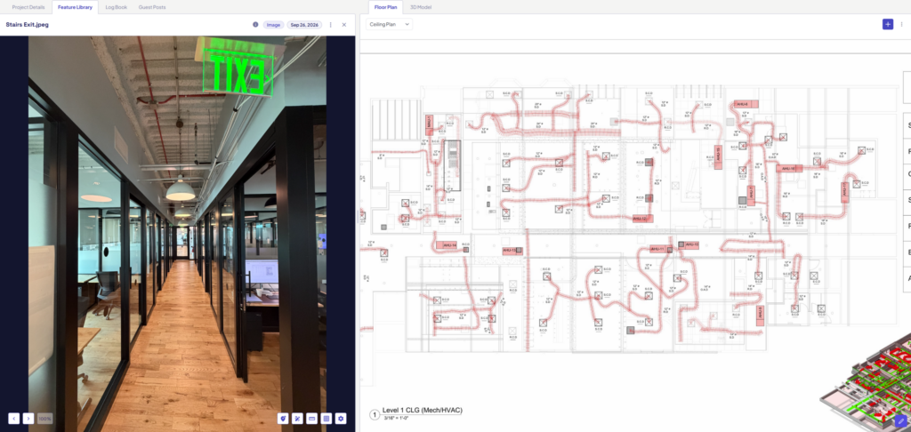Image resolution: width=911 pixels, height=432 pixels.
Task: Switch to the Feature Library tab
Action: pyautogui.click(x=75, y=7)
